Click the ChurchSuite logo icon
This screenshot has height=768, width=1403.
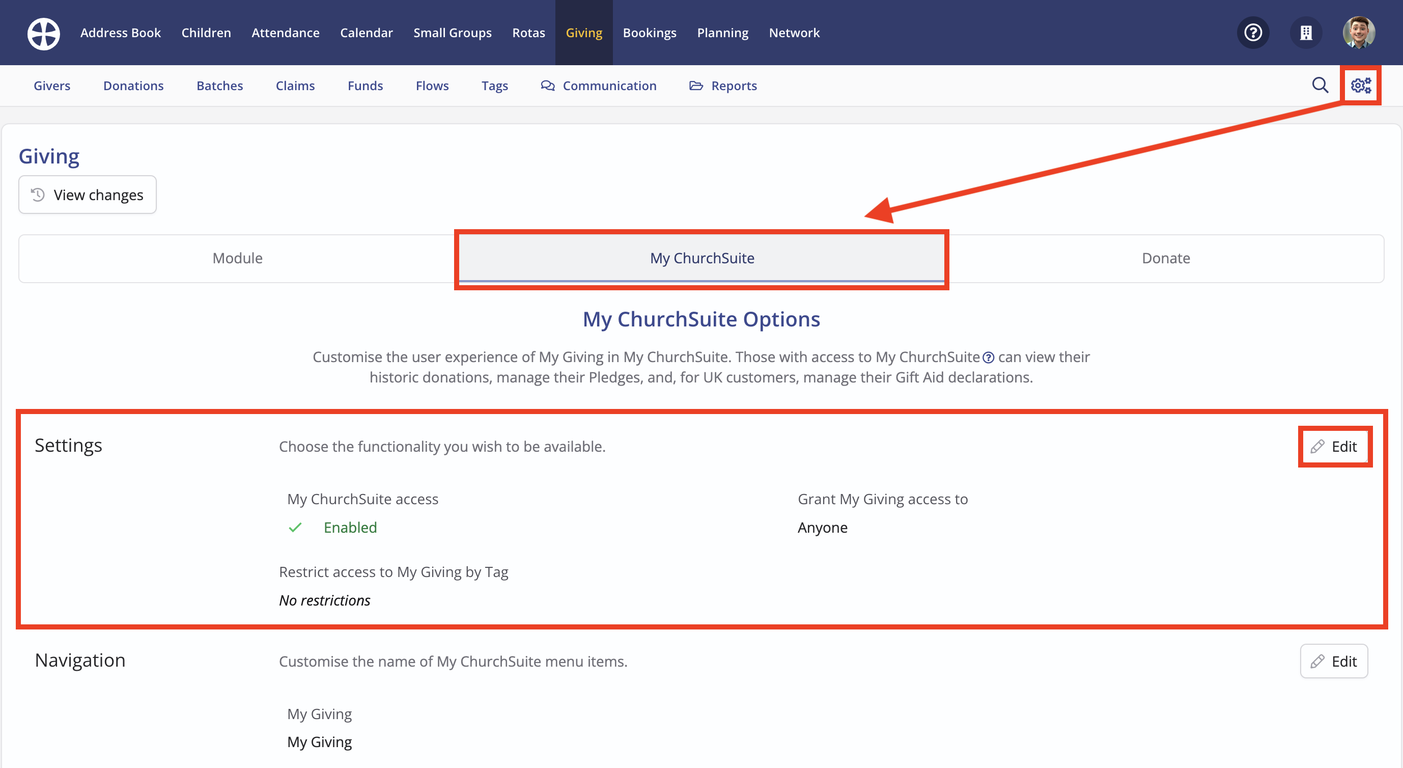(44, 33)
